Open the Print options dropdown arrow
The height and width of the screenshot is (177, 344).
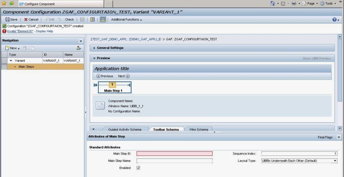[x=299, y=4]
